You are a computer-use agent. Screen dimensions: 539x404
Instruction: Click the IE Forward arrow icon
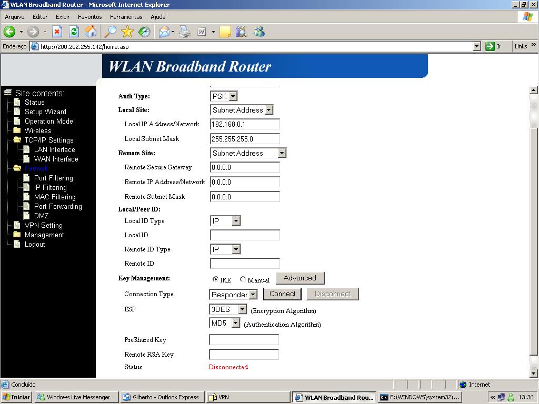tap(33, 32)
